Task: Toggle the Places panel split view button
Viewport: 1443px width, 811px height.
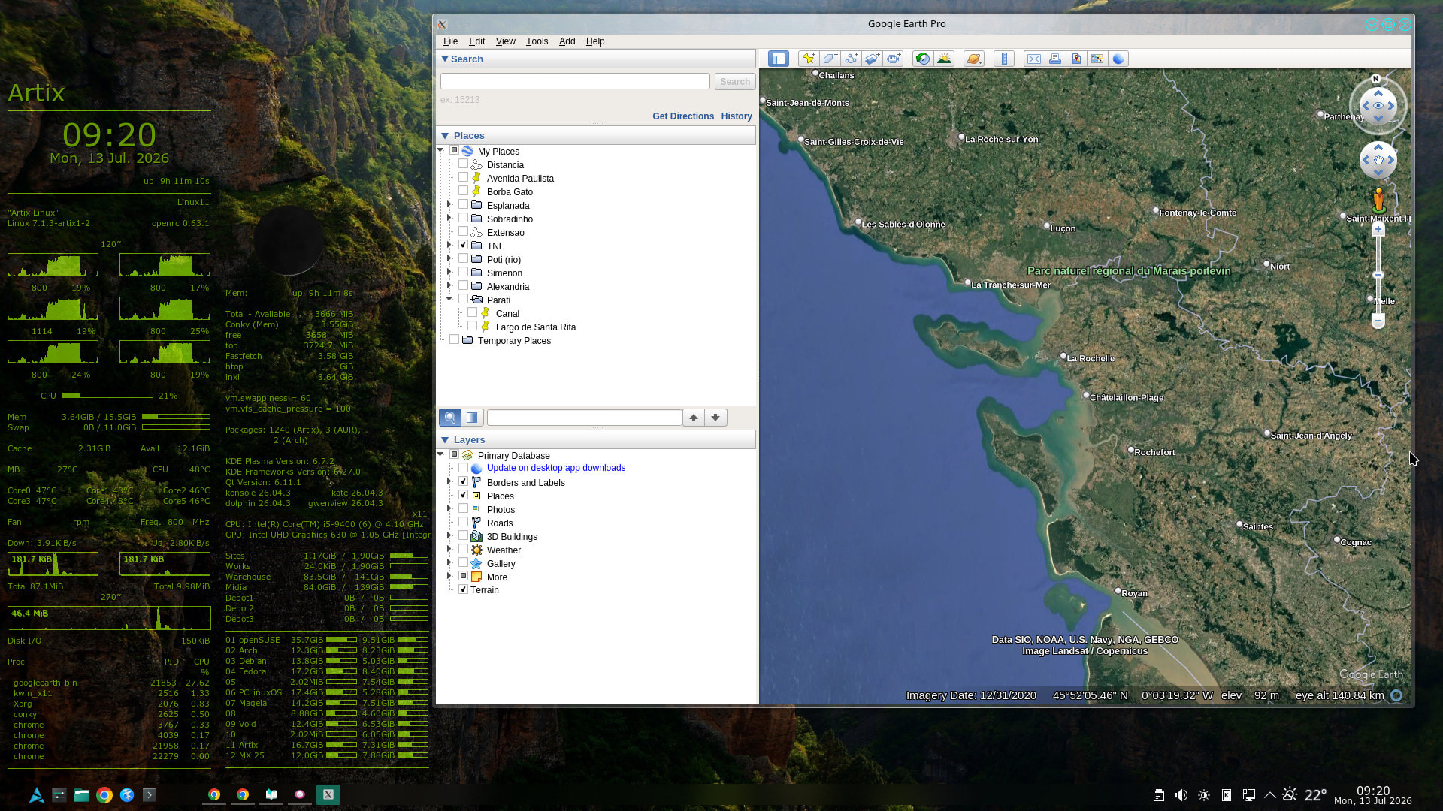Action: click(x=472, y=418)
